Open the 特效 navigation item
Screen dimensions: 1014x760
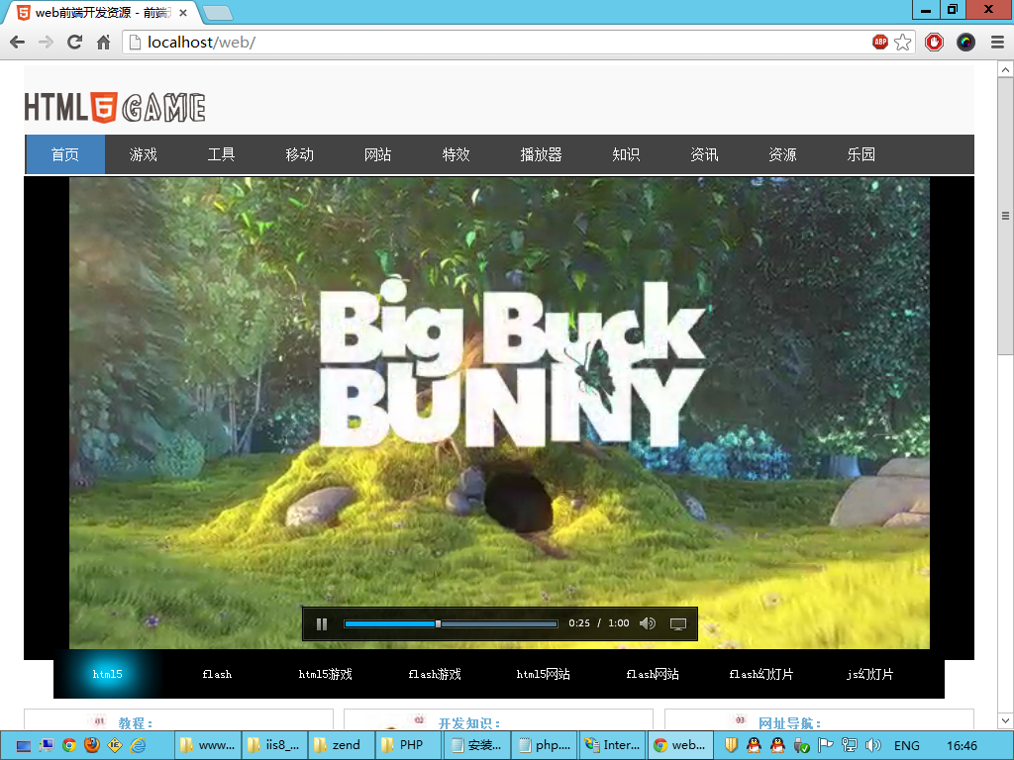pyautogui.click(x=456, y=154)
